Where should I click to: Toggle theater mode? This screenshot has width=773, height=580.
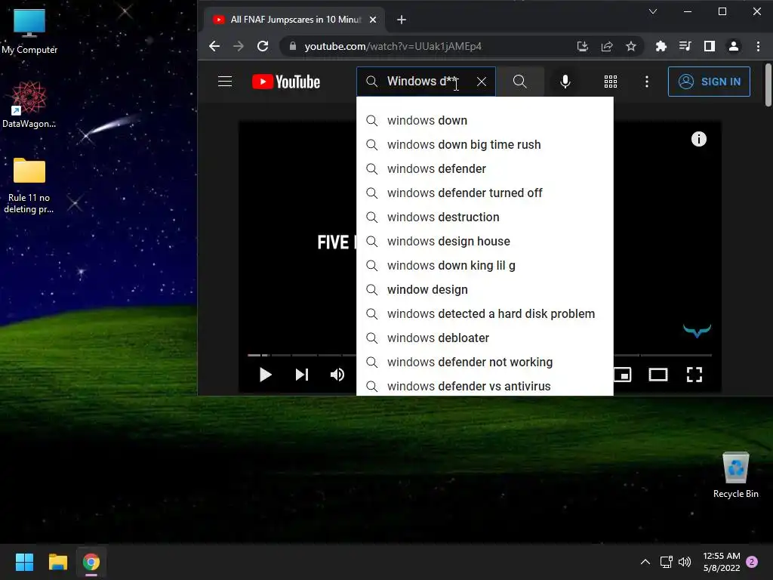point(658,375)
